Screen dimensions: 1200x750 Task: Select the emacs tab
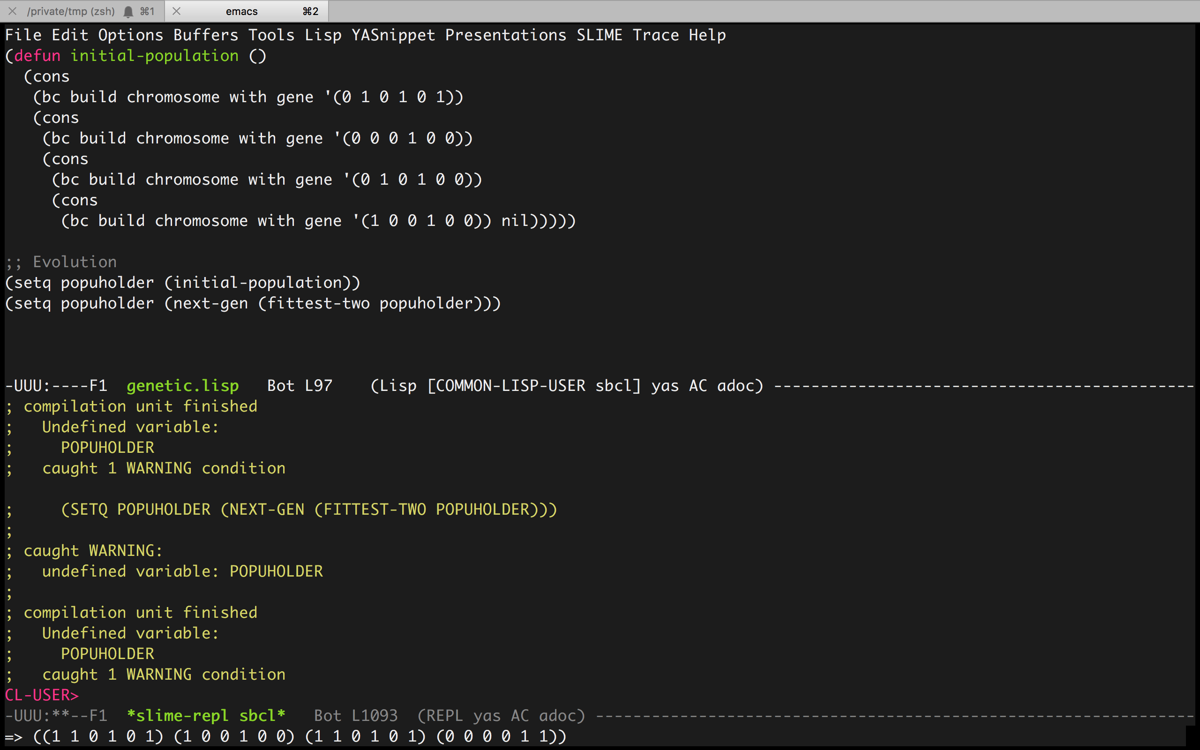pos(242,11)
